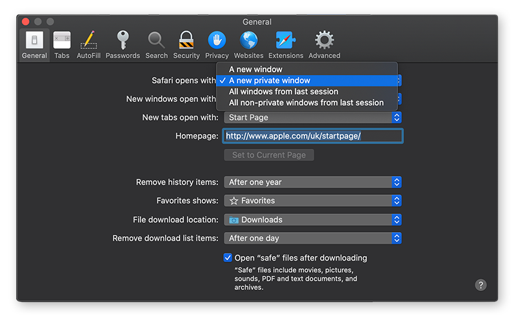Open the Extensions puzzle piece pane

286,45
